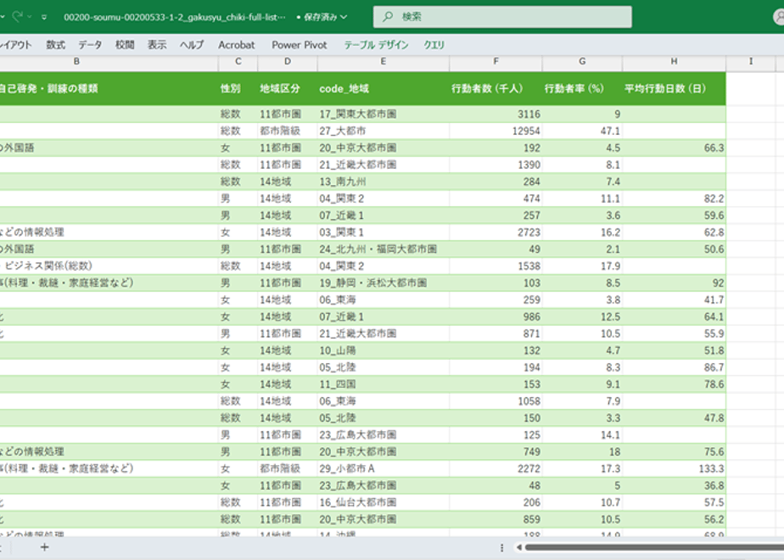Select the ビジネス関係(総数) cell
The height and width of the screenshot is (560, 784).
[109, 266]
